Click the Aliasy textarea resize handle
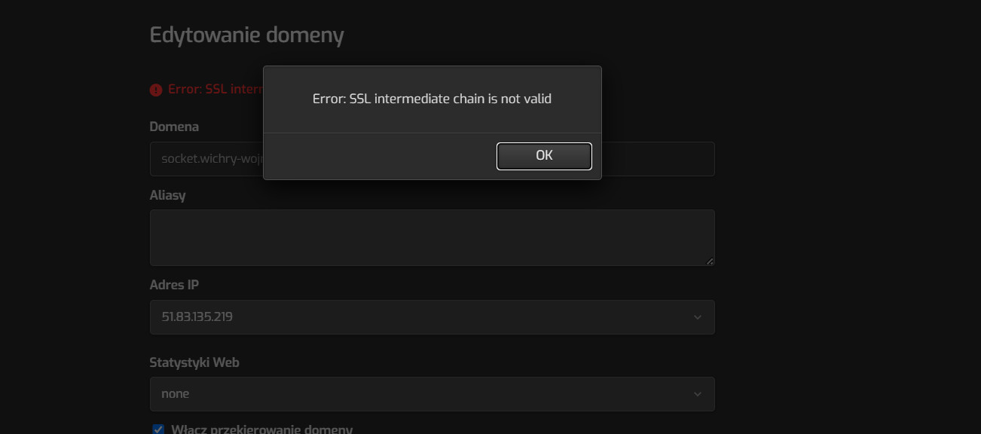Screen dimensions: 981x434 [709, 261]
